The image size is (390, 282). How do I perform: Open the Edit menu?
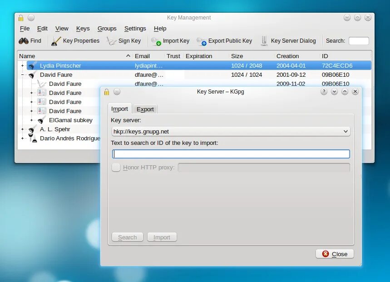(x=42, y=29)
